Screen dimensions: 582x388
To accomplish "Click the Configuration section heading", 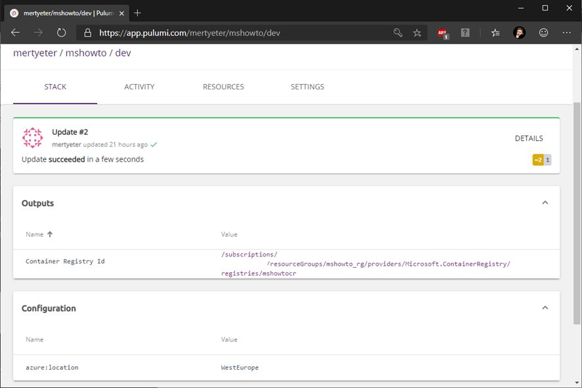I will [49, 308].
